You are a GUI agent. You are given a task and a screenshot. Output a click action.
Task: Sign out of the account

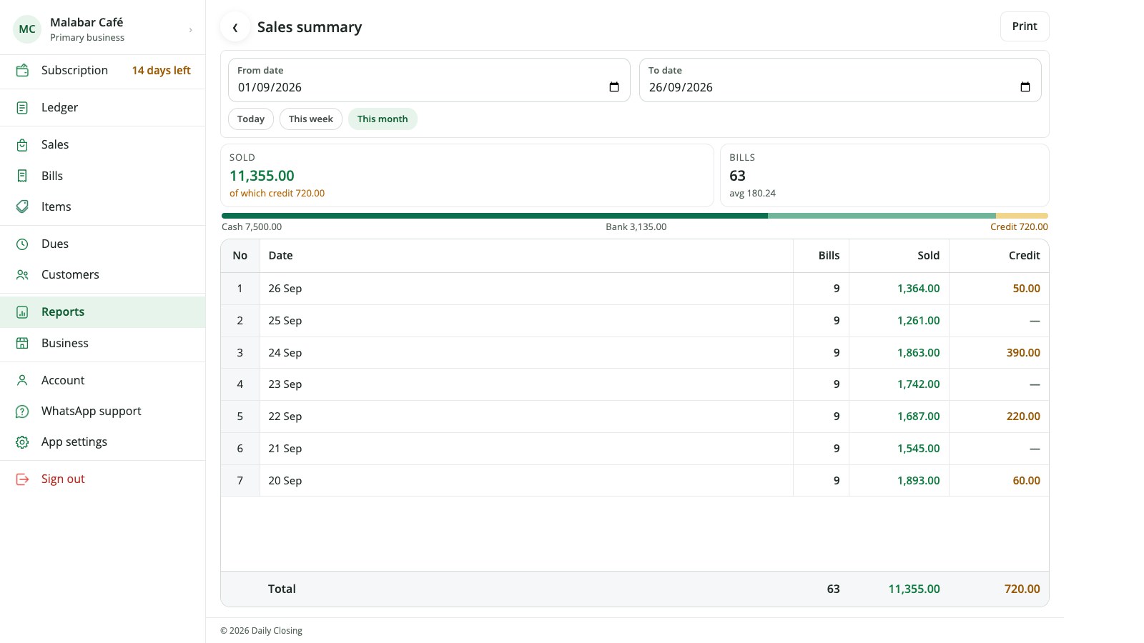pos(103,479)
